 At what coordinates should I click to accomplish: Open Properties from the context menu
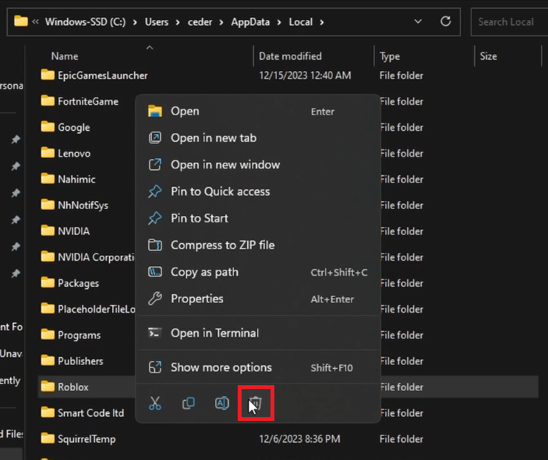[x=196, y=299]
